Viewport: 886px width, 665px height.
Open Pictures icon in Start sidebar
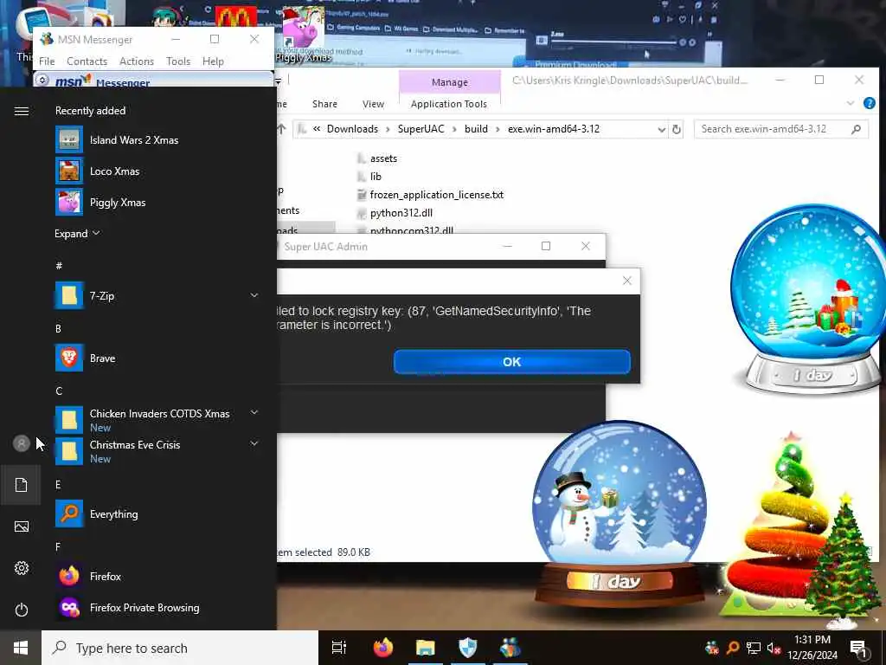pyautogui.click(x=22, y=526)
